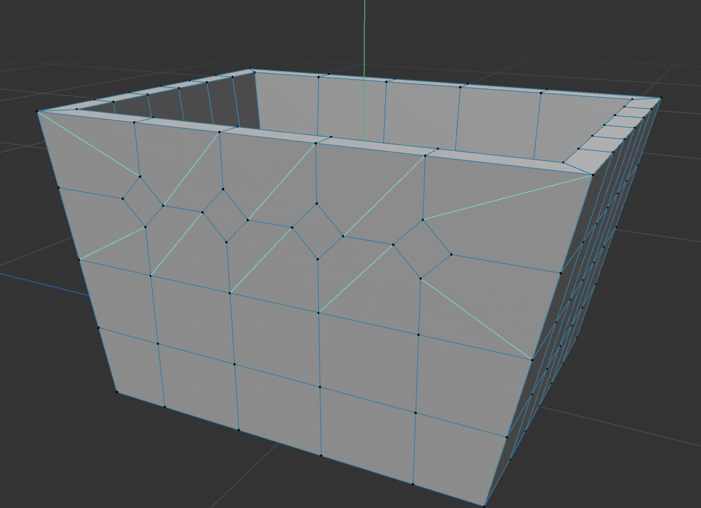Select the rim corner face at the front-right
The width and height of the screenshot is (701, 508).
click(x=582, y=160)
